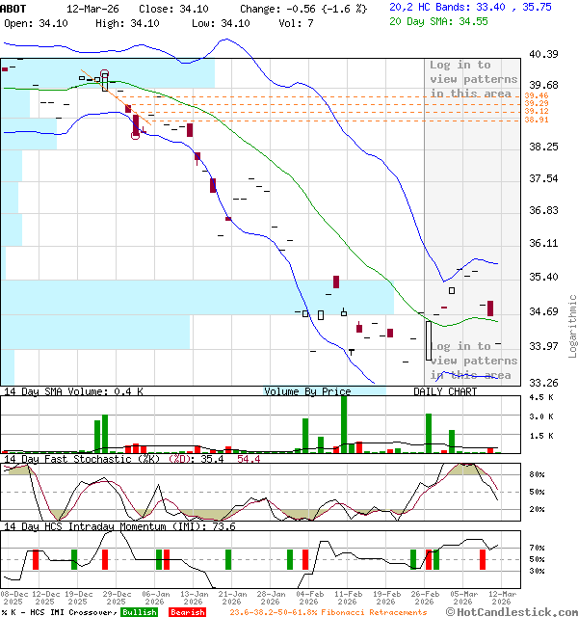
Task: Click the Volume By Price label
Action: pyautogui.click(x=307, y=391)
